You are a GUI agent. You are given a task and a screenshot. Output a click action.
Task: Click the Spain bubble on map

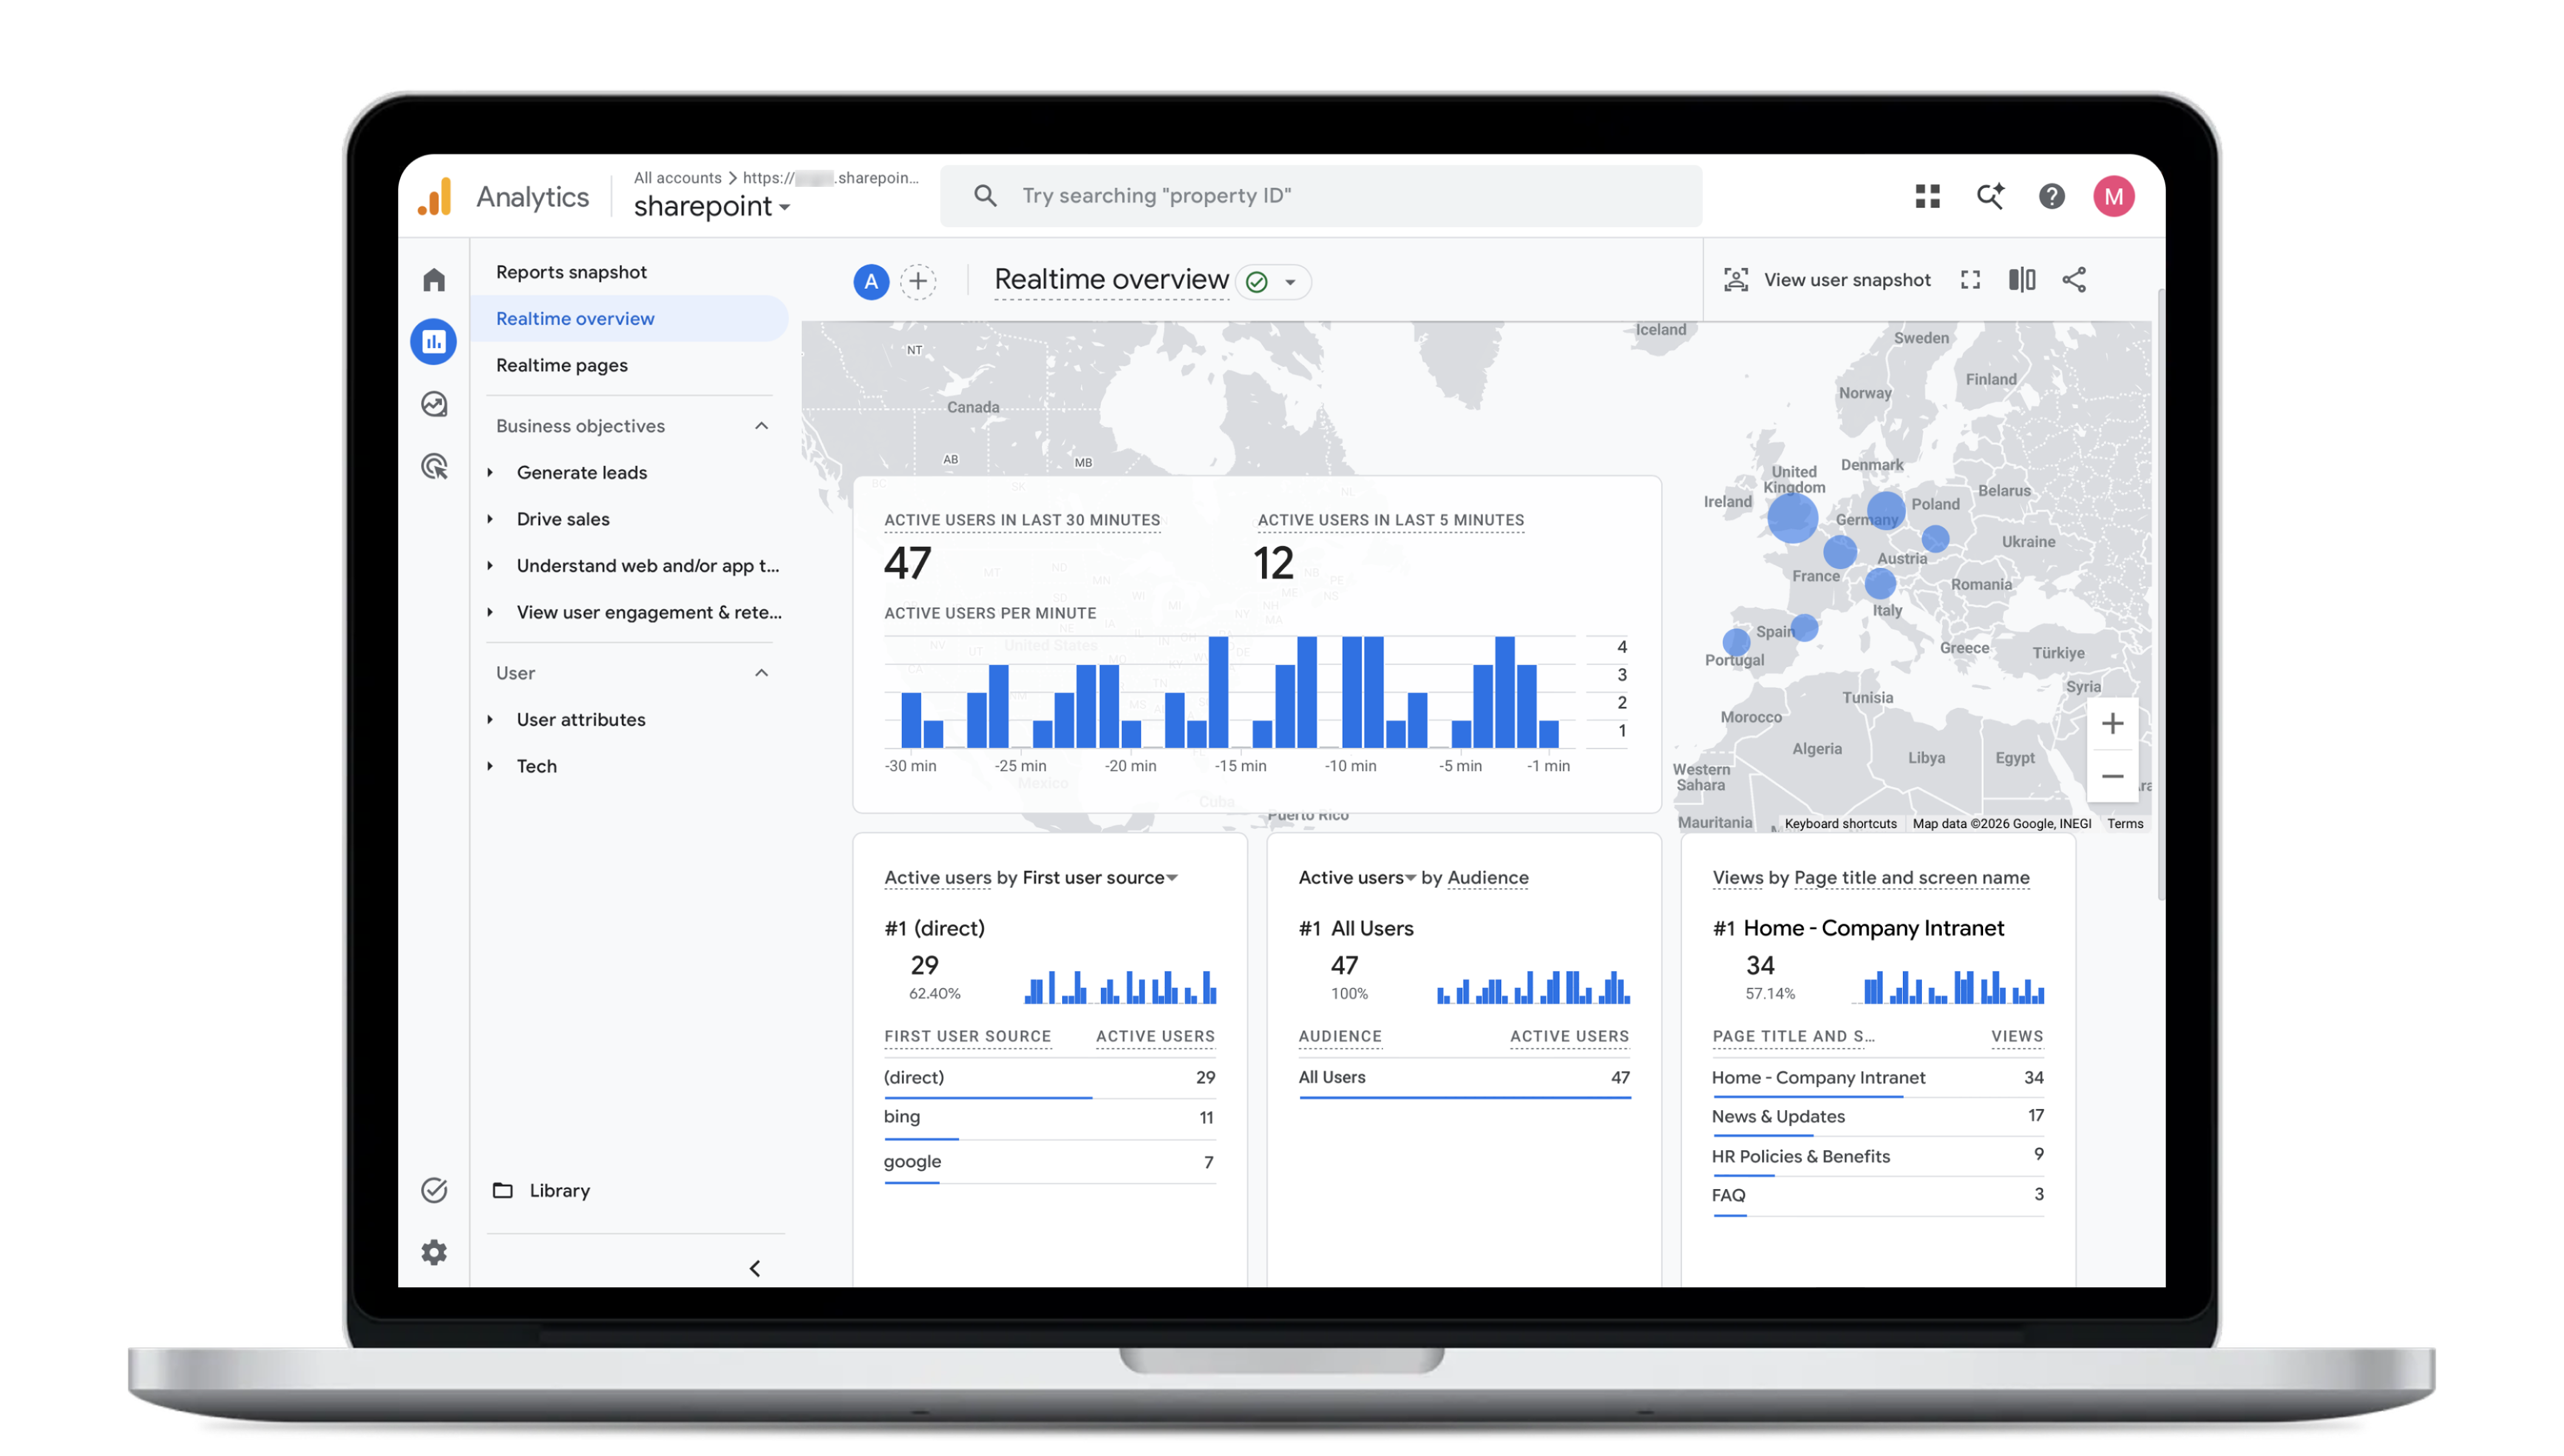click(x=1803, y=628)
